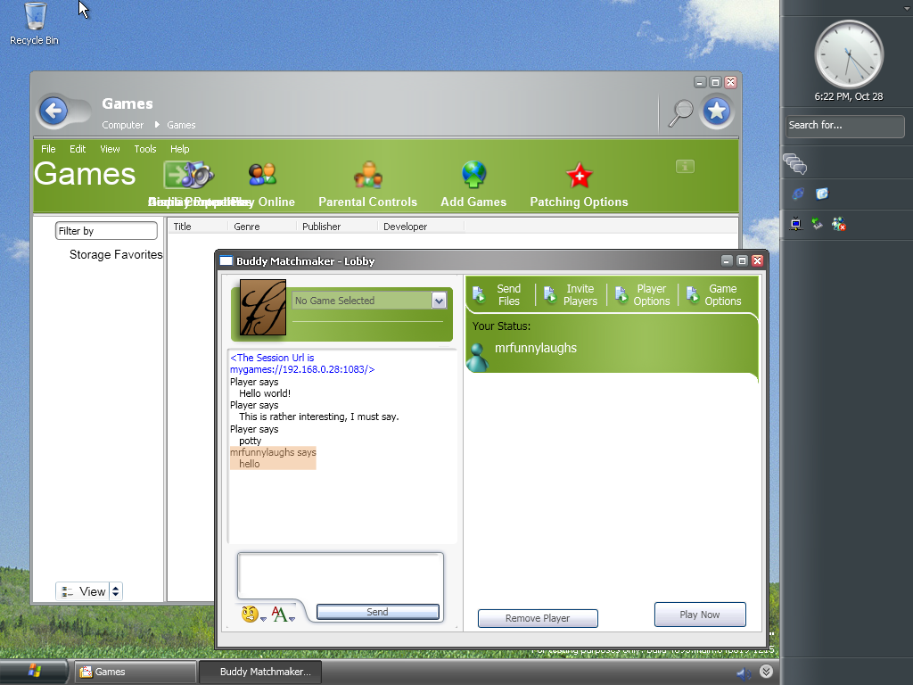
Task: Sort by the Publisher column header
Action: tap(337, 227)
